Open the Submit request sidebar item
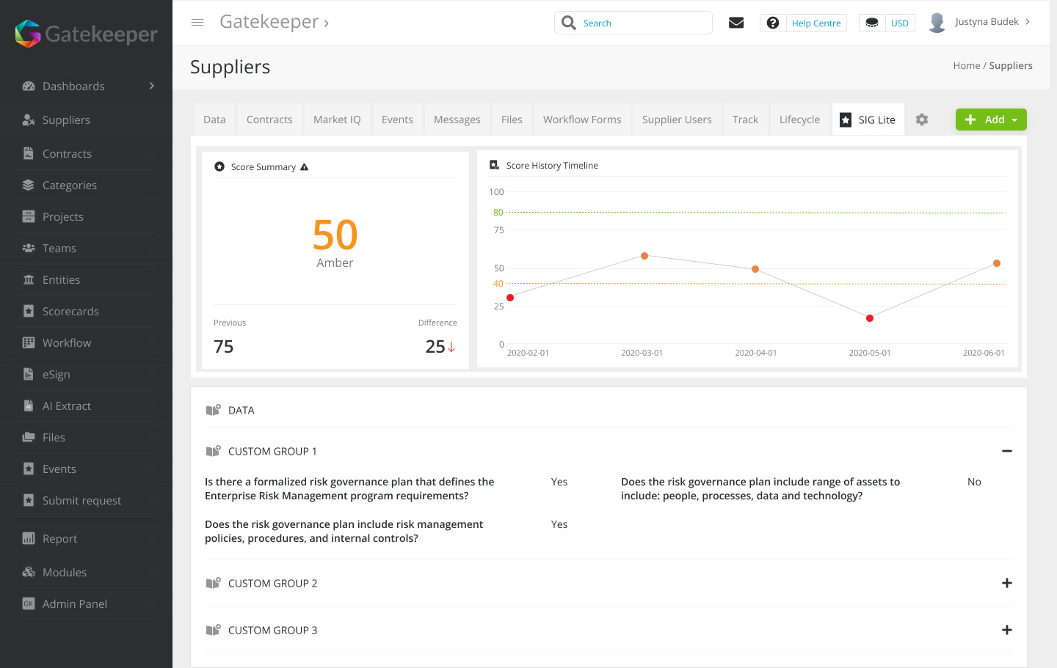1057x668 pixels. pos(81,500)
